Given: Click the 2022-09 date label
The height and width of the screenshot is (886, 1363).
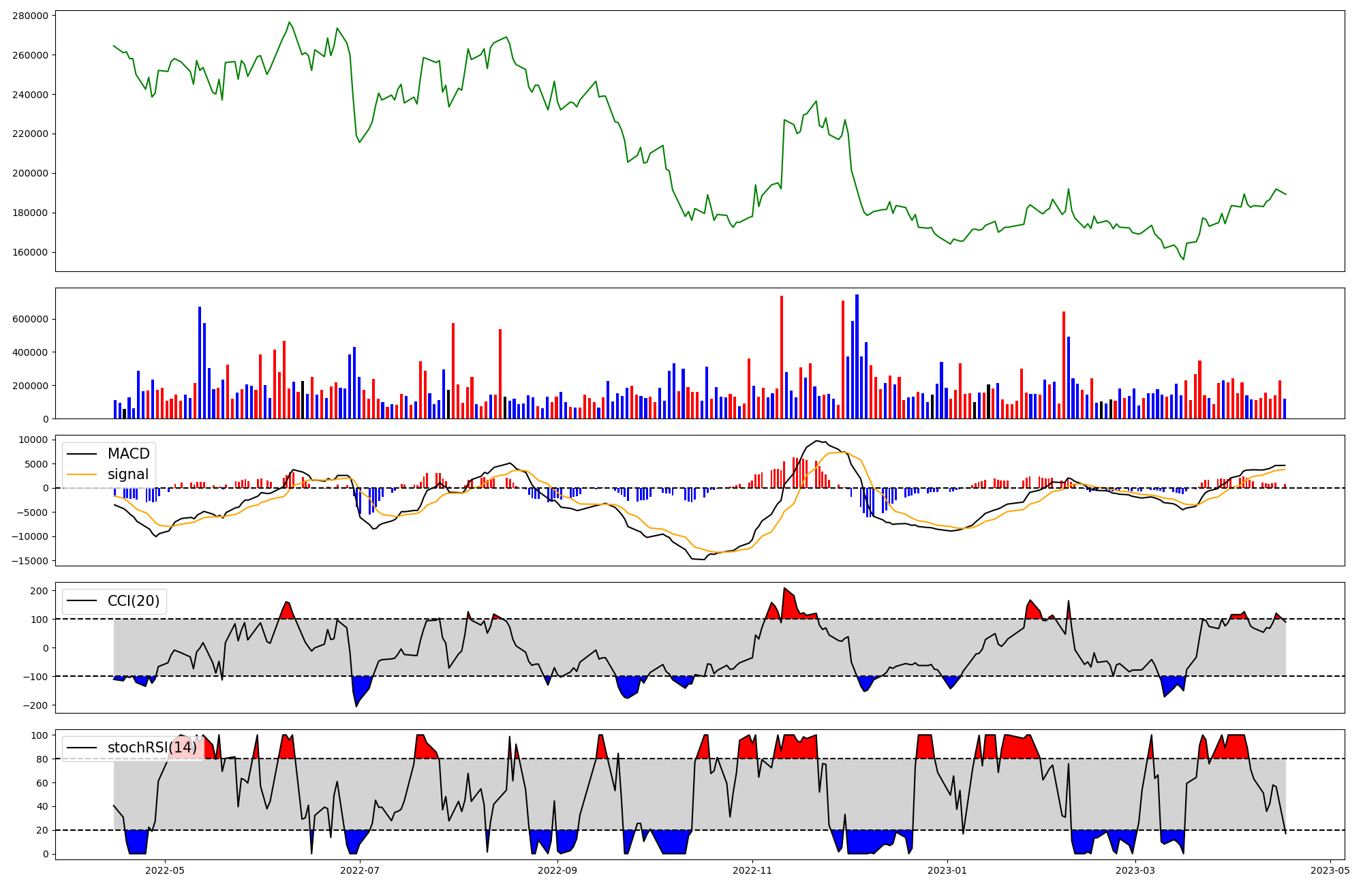Looking at the screenshot, I should [557, 870].
